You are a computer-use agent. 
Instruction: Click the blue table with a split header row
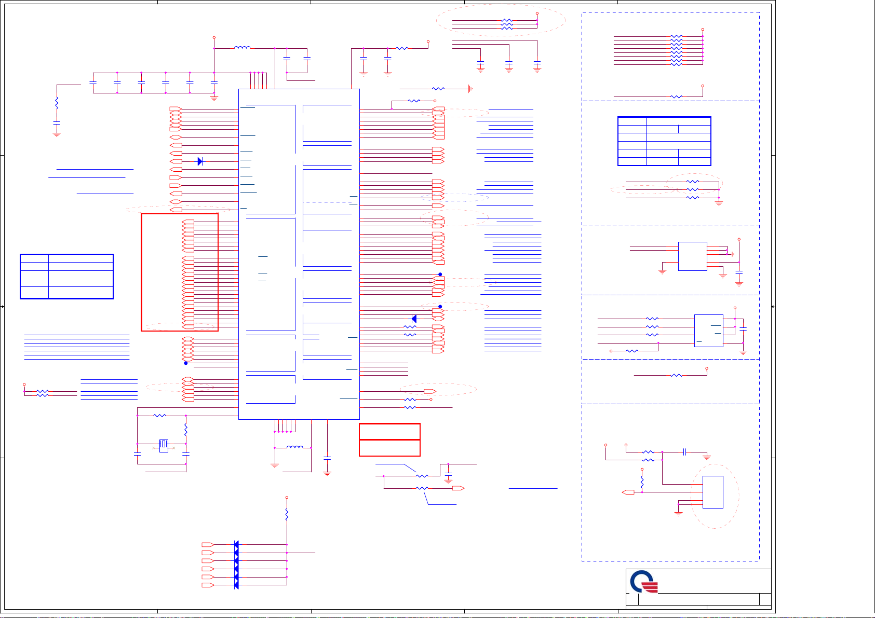point(664,141)
